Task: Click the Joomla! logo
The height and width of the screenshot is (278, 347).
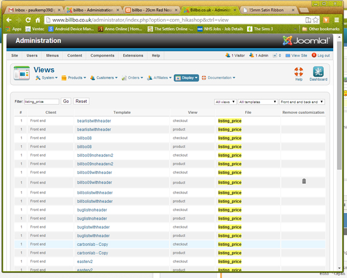Action: 307,40
